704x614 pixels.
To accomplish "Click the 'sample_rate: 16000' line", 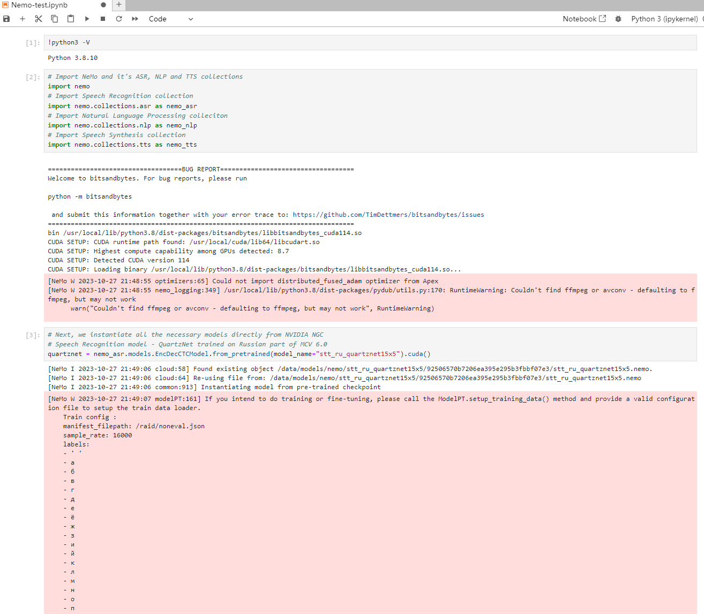I will click(x=98, y=435).
